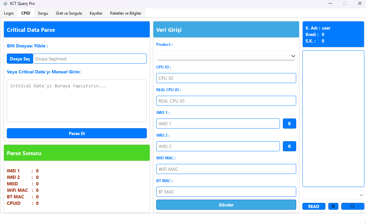Go to the Üret ve Sorgula tab
366x223 pixels.
69,13
